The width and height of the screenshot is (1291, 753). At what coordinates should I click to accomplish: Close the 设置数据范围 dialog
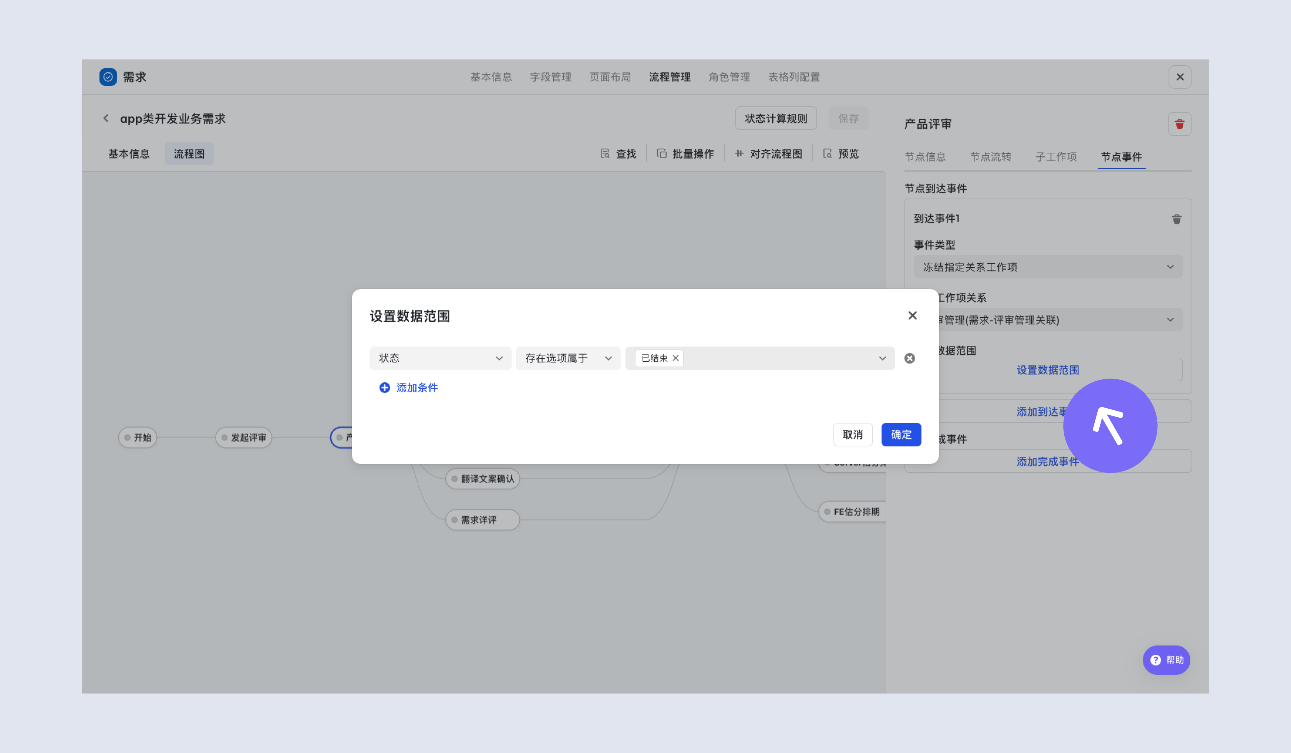pos(912,316)
